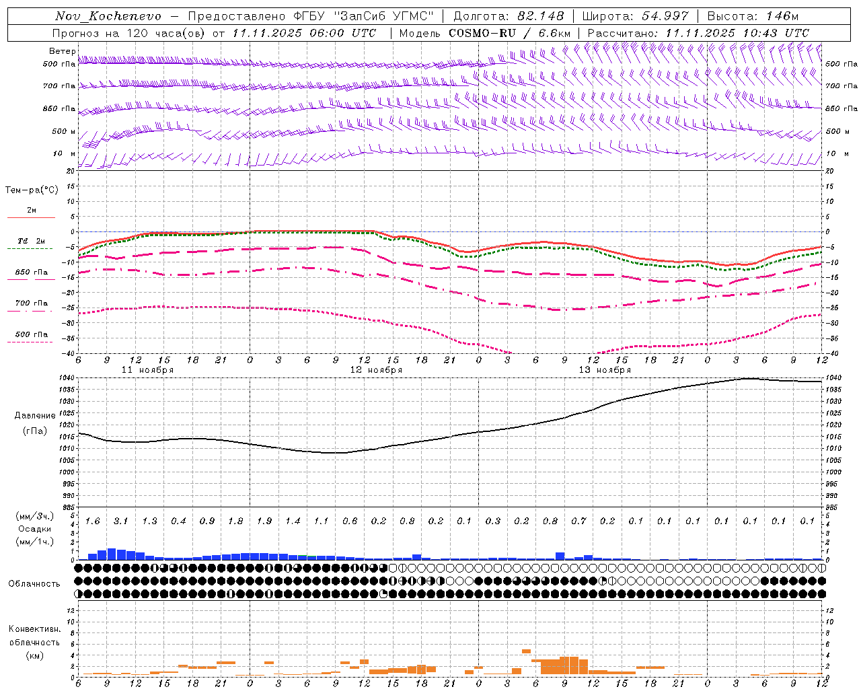Viewport: 861px width, 689px height.
Task: Click the Ветер wind section label
Action: click(62, 50)
